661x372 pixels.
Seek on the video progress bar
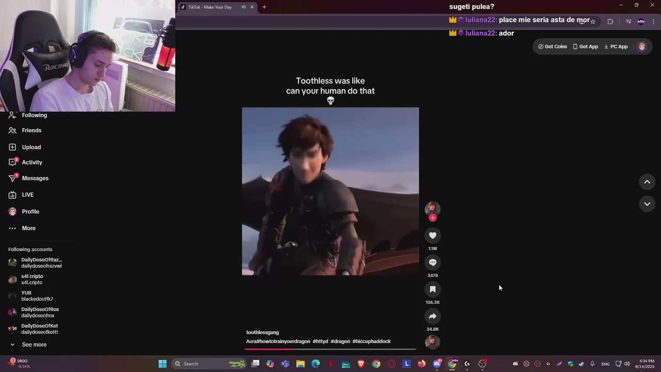tap(330, 349)
